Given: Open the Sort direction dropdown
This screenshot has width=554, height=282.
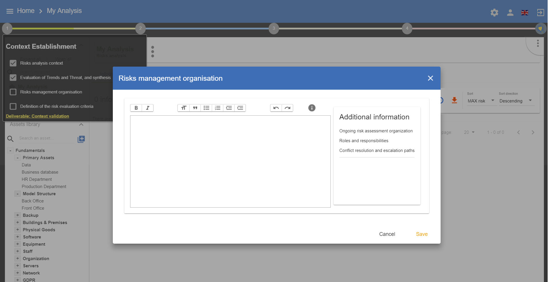Looking at the screenshot, I should [516, 101].
